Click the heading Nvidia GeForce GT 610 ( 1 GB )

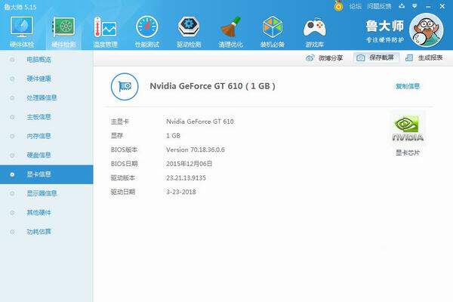212,86
